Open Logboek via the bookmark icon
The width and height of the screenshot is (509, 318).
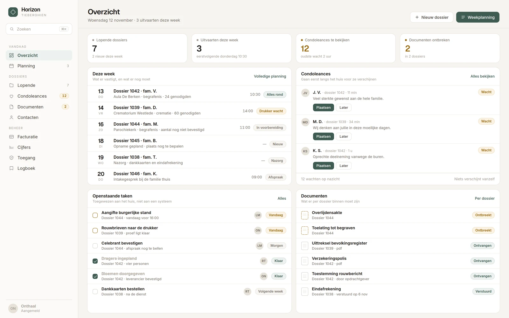11,168
